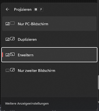Viewport: 99px width, 111px height.
Task: Click the dual-screen icon beside Duplizieren
Action: tap(10, 39)
